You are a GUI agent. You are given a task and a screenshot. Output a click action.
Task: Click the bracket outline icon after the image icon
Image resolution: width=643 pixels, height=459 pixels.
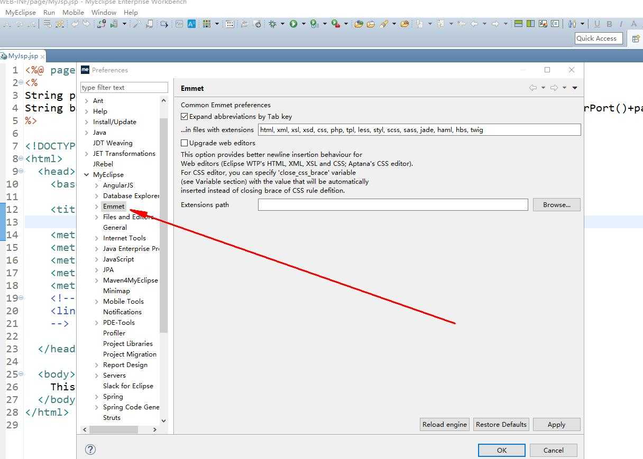pyautogui.click(x=555, y=24)
